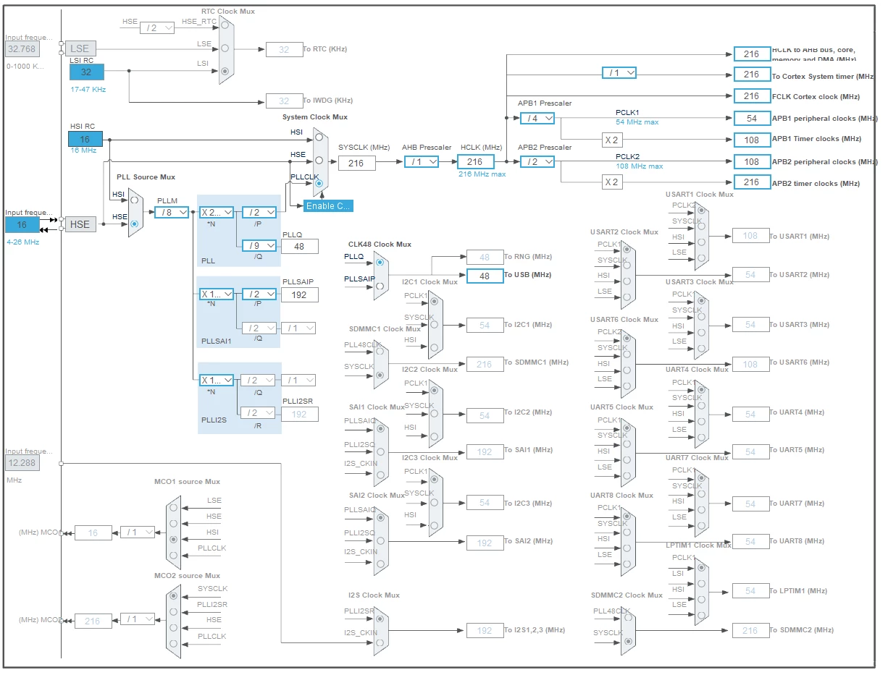
Task: Click the APB1 X 2 multiplier box
Action: pyautogui.click(x=611, y=140)
